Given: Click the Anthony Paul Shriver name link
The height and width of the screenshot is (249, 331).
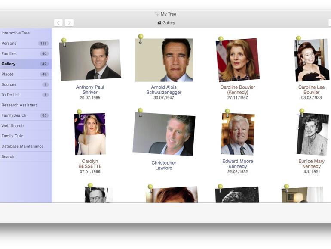Looking at the screenshot, I should click(90, 90).
